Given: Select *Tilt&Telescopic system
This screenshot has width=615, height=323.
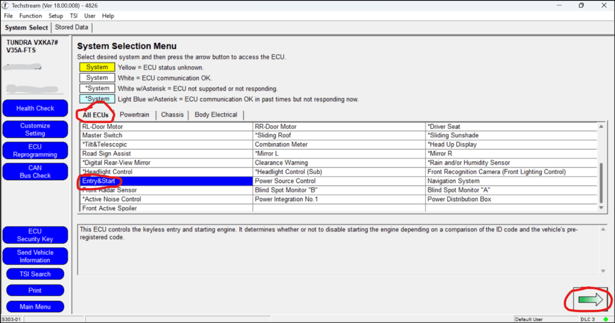Looking at the screenshot, I should click(167, 145).
